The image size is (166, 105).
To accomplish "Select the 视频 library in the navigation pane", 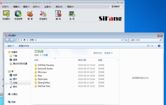I will pyautogui.click(x=15, y=75).
